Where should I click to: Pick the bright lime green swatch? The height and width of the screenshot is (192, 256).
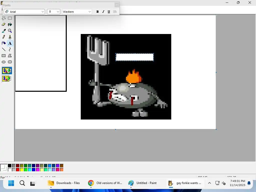pos(26,170)
